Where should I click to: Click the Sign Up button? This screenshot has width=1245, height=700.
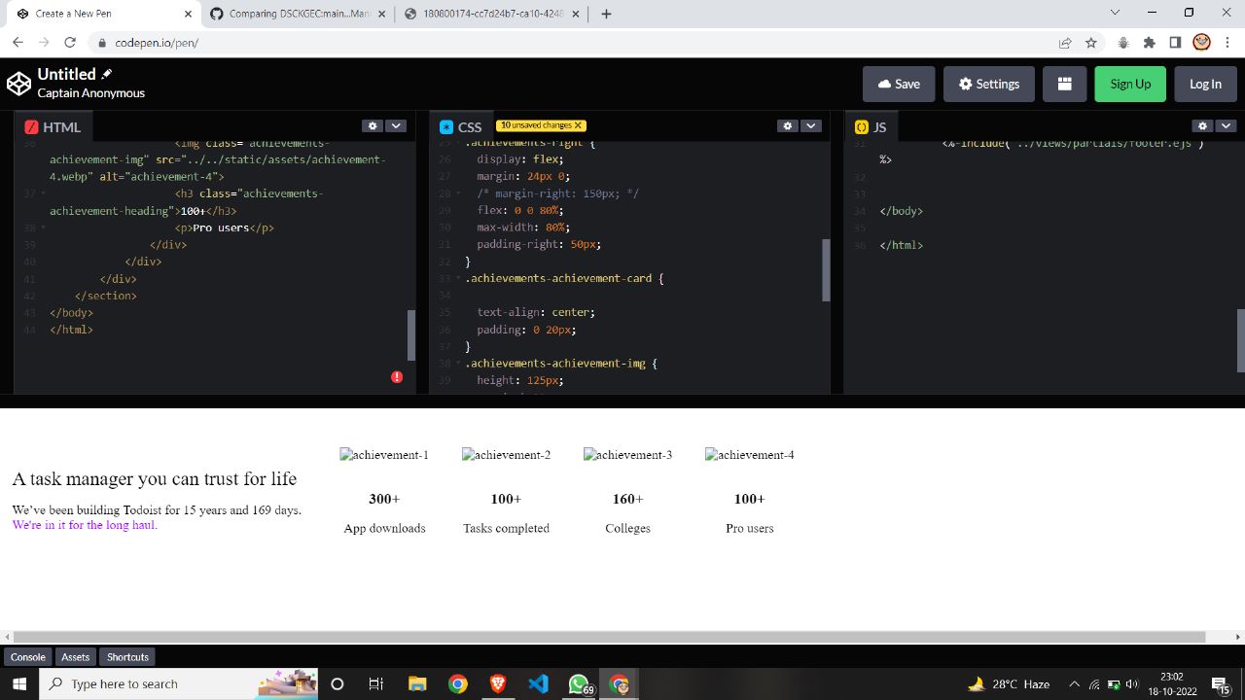pos(1130,84)
